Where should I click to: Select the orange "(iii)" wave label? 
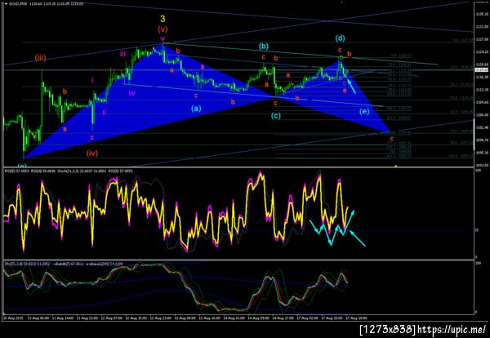pos(40,57)
